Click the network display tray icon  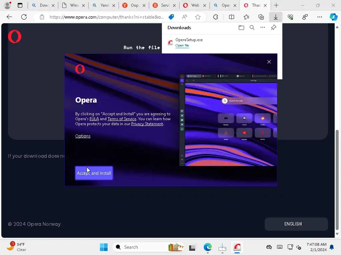[x=290, y=247]
